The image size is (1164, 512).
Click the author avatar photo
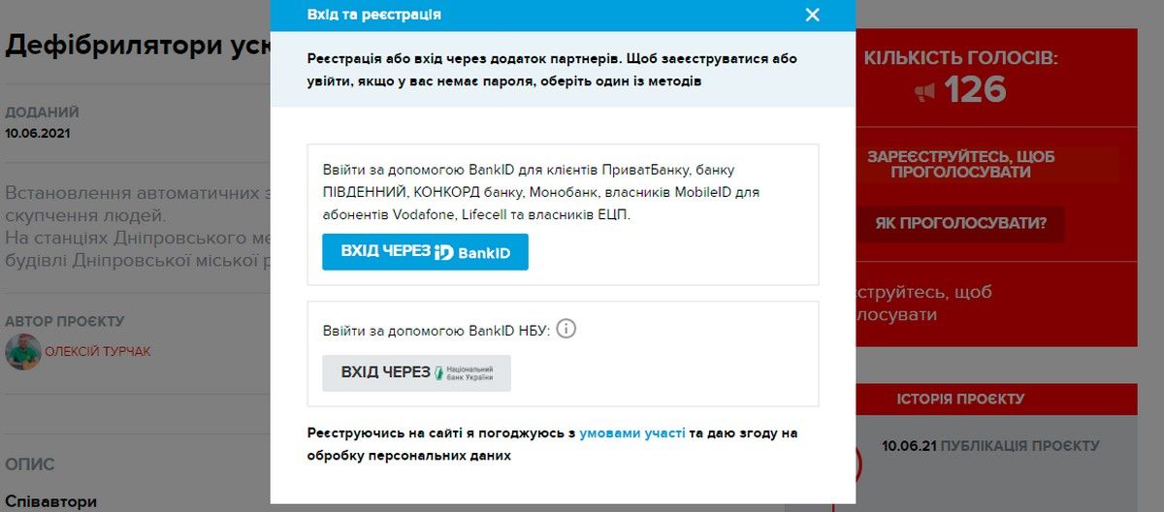[22, 352]
